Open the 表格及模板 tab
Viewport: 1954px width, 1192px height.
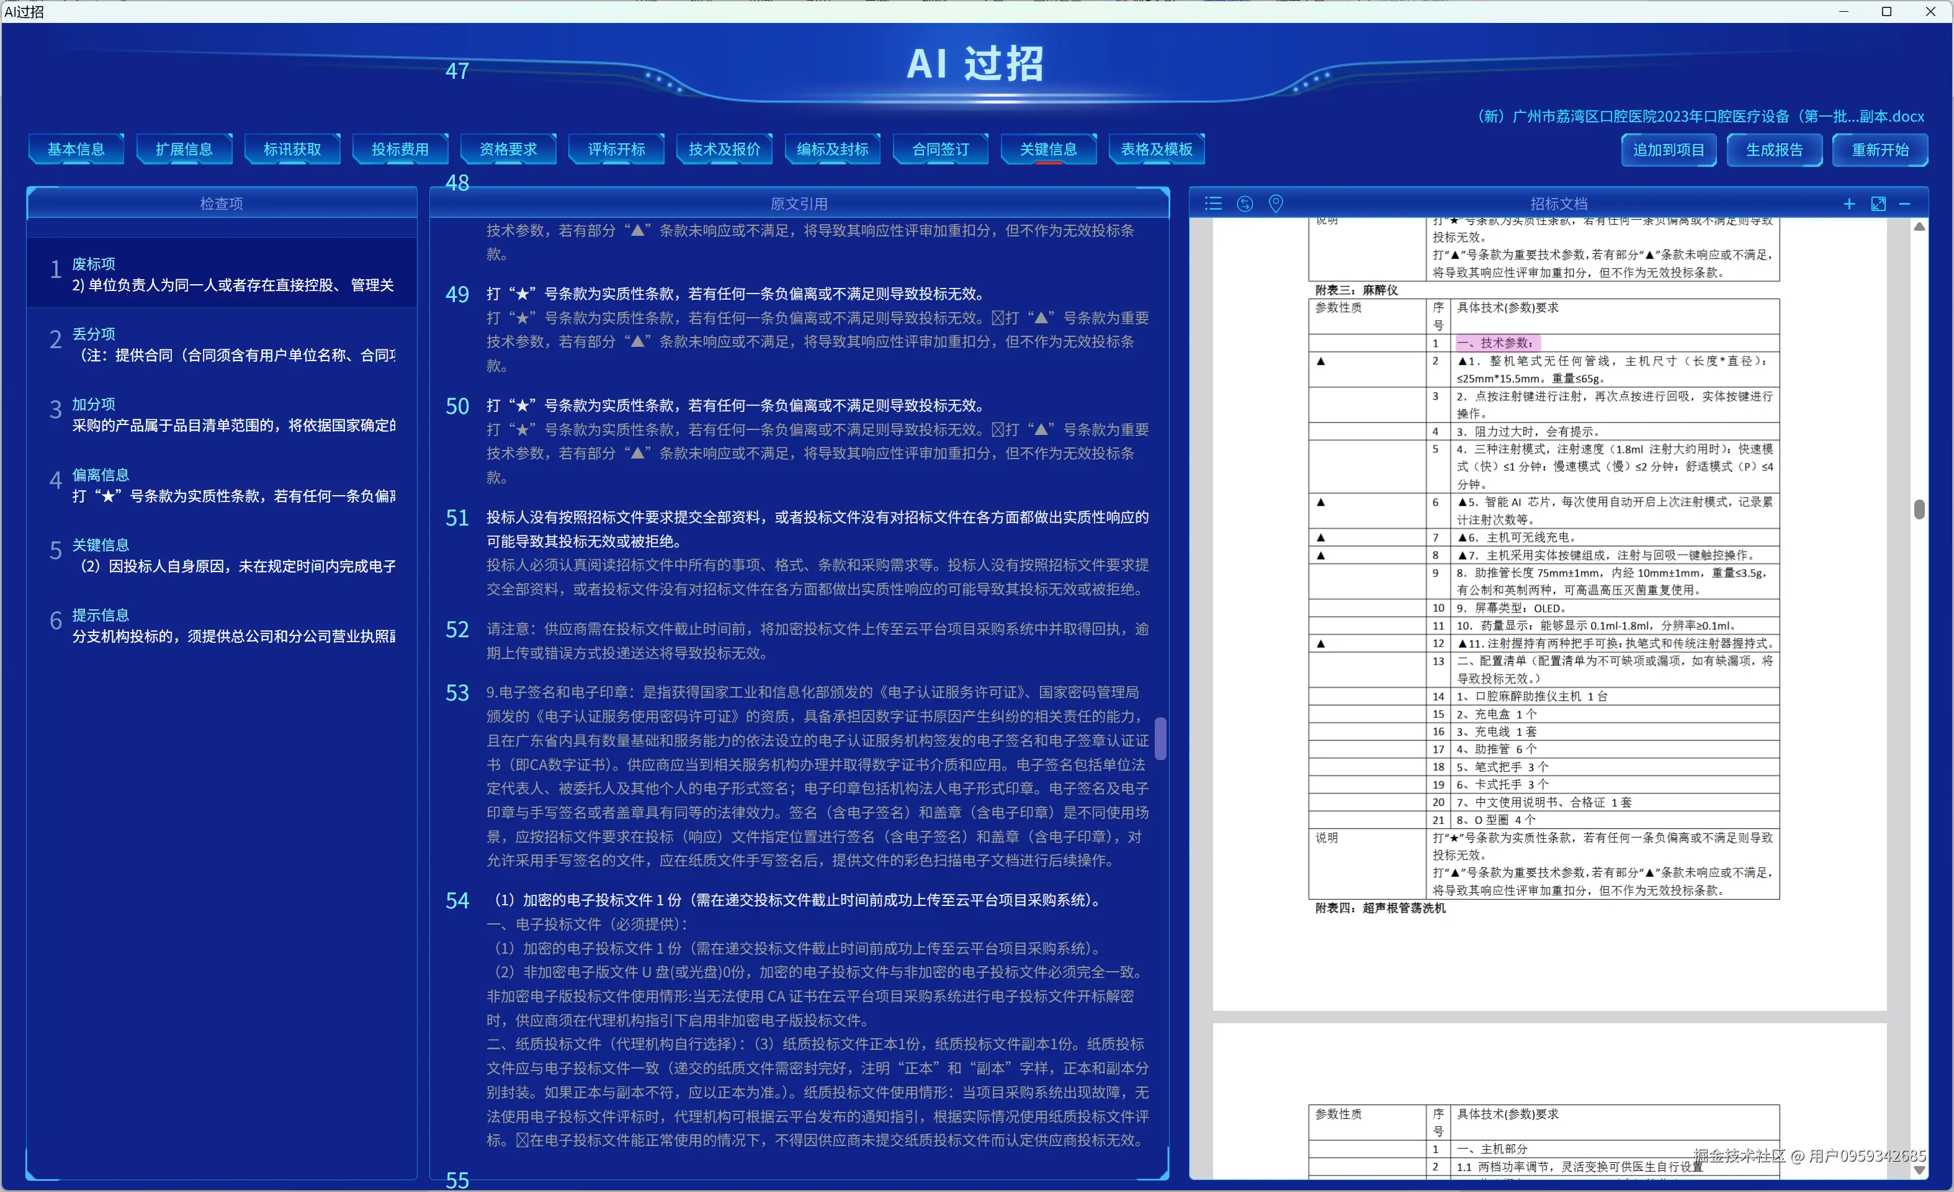pos(1156,148)
